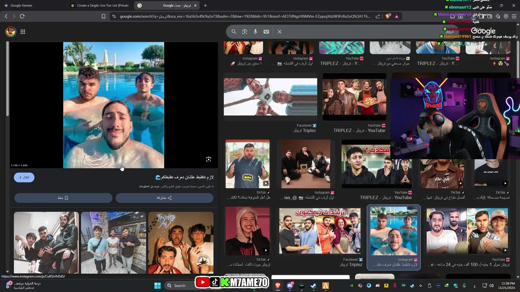Open Instagram result of men sitting on floor
This screenshot has height=292, width=520.
(305, 164)
